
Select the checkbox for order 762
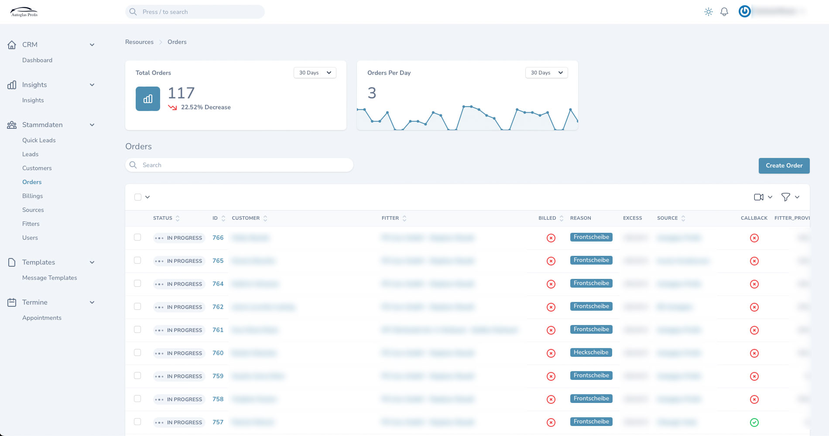pyautogui.click(x=137, y=307)
